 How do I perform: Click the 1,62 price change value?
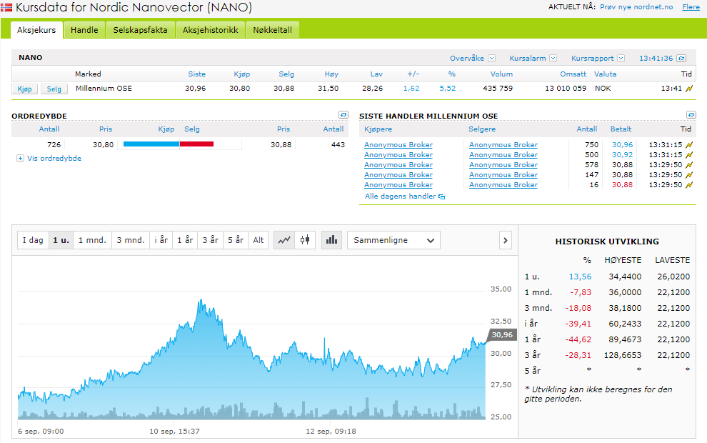click(x=411, y=89)
